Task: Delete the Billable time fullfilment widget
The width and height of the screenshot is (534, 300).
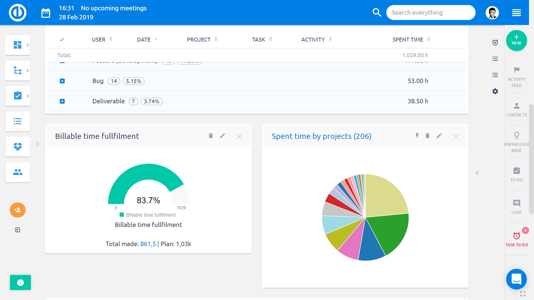Action: point(211,136)
